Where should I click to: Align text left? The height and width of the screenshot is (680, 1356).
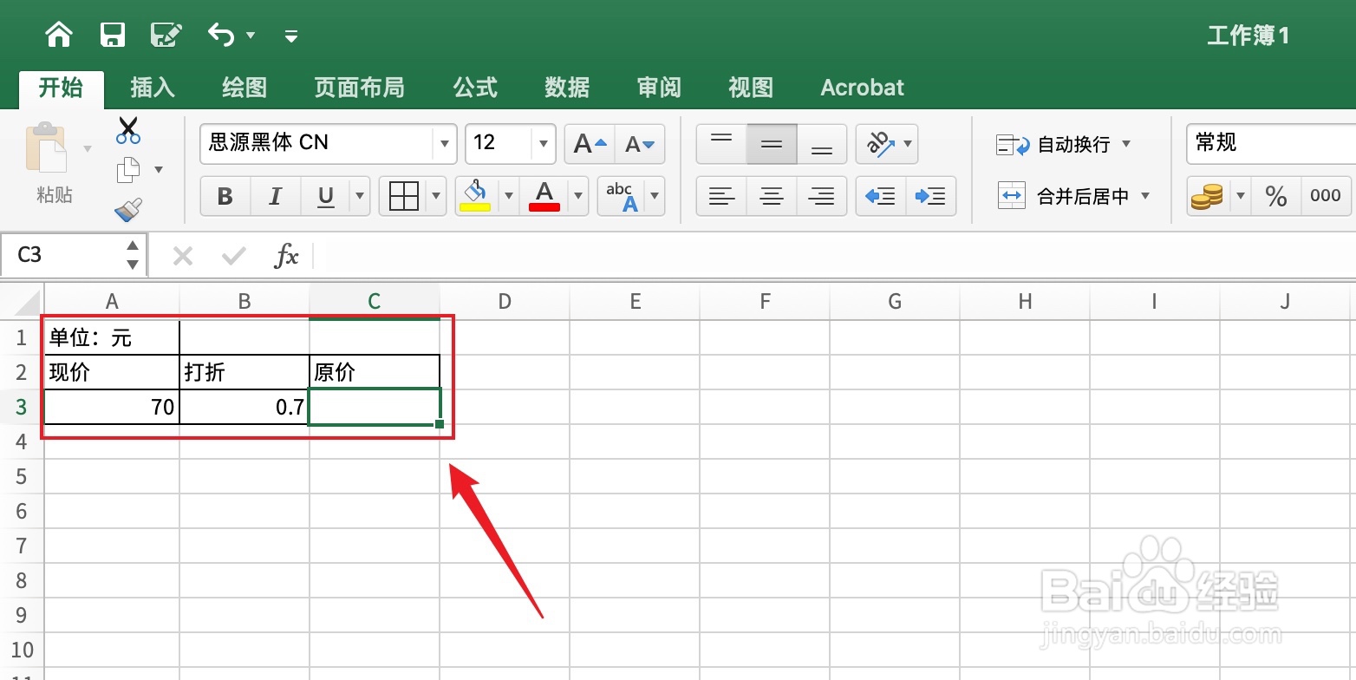point(721,196)
